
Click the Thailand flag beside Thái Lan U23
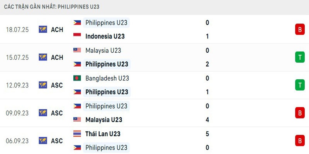(77, 134)
